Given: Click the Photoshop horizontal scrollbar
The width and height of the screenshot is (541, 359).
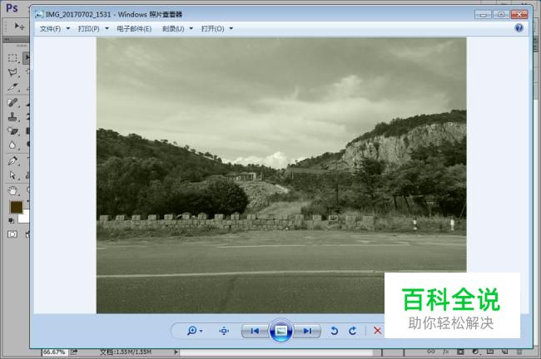Looking at the screenshot, I should (276, 353).
